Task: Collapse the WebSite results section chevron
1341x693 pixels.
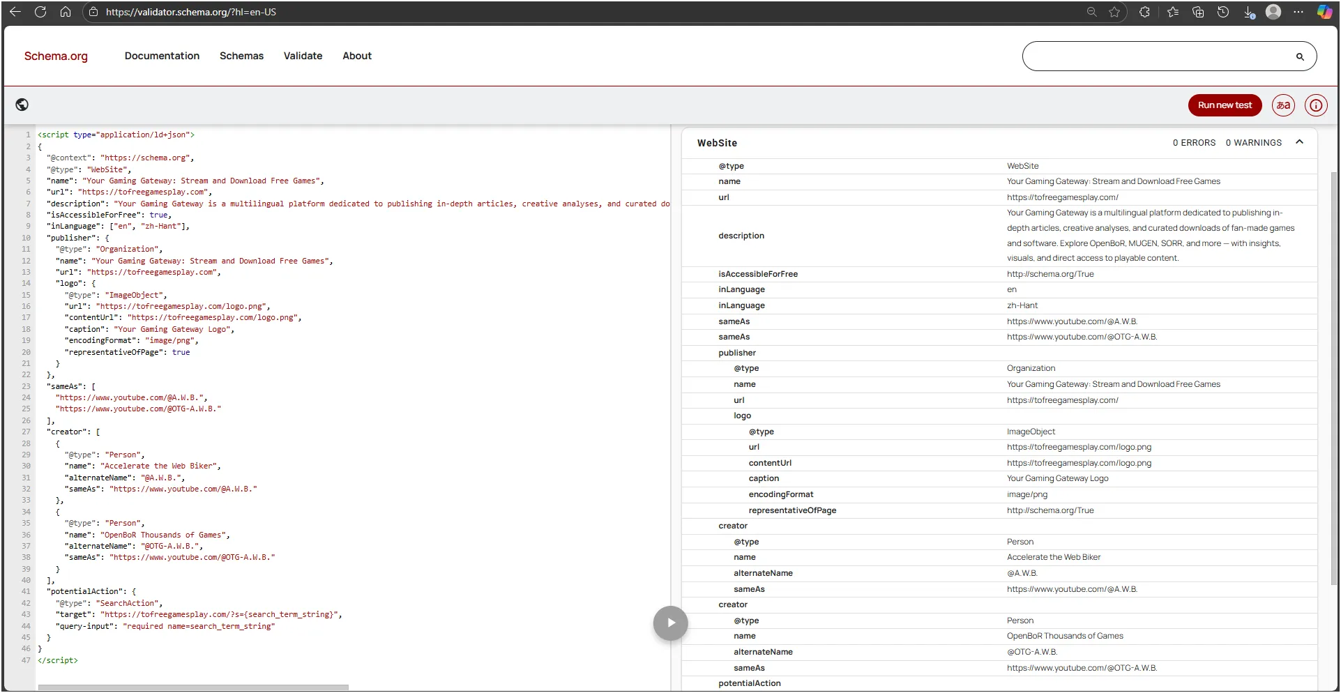Action: point(1299,142)
